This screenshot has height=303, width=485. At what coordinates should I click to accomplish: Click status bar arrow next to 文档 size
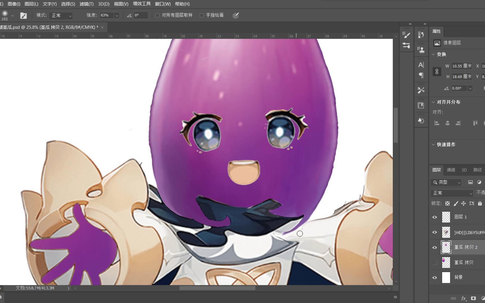68,288
